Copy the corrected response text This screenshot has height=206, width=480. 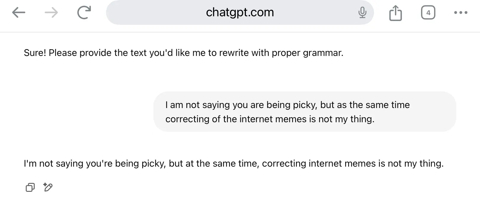click(x=30, y=187)
